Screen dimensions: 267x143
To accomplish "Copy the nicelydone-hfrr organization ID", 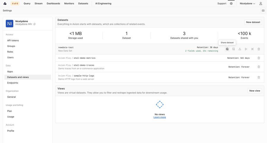I will point(35,24).
